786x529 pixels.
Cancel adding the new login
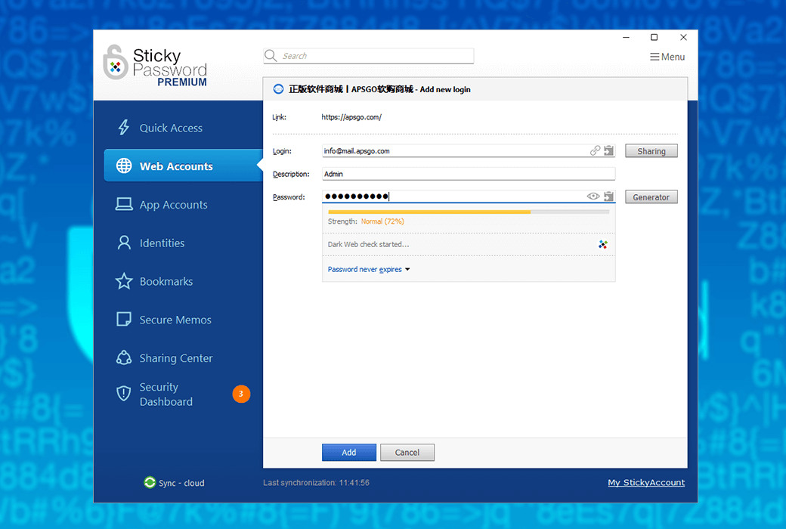407,452
